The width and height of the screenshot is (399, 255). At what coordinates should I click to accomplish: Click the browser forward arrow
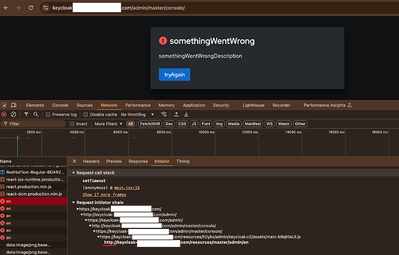(x=18, y=8)
